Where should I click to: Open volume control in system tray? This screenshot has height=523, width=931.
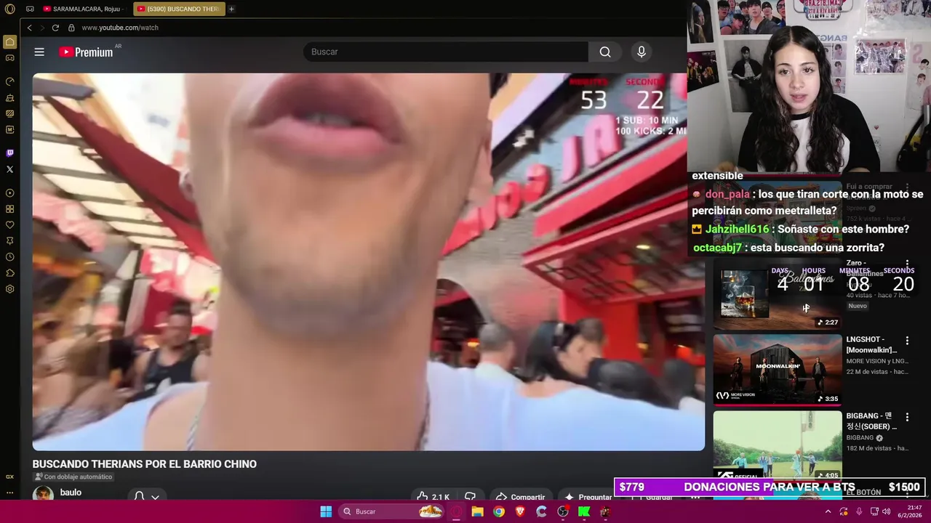tap(886, 511)
